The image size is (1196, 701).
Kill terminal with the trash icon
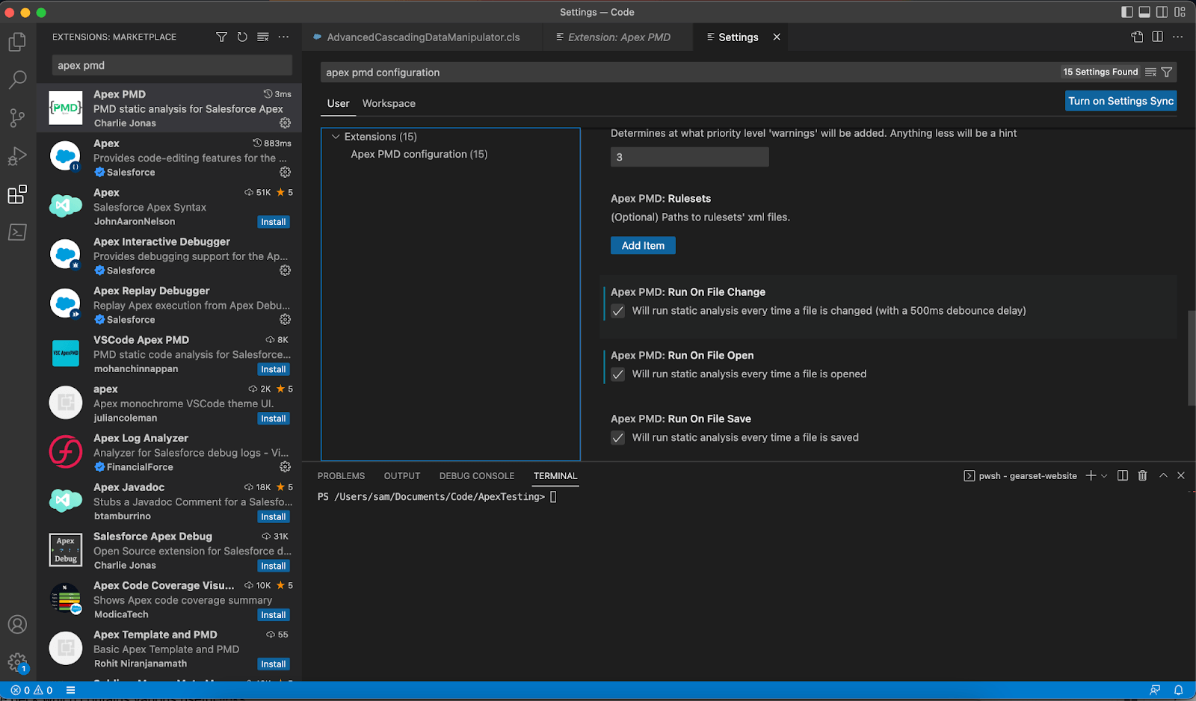coord(1142,475)
